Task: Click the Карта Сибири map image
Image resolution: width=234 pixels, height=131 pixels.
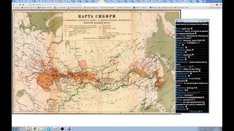Action: click(97, 62)
